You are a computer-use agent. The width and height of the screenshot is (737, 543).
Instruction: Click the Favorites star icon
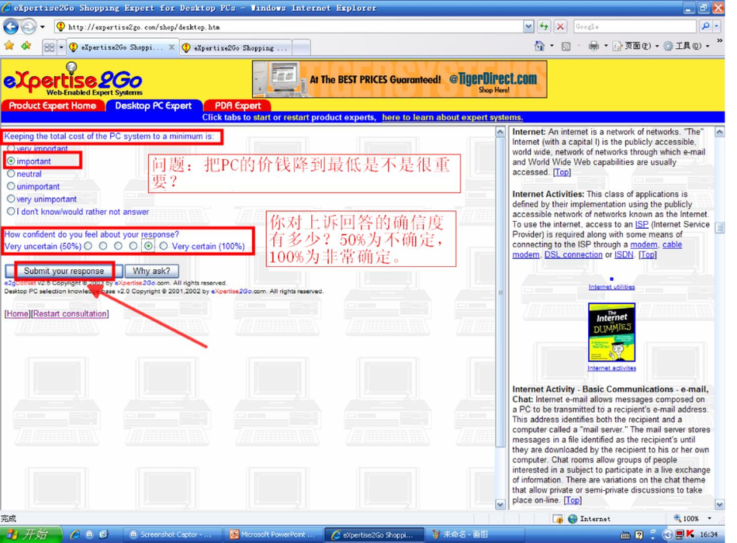tap(9, 47)
